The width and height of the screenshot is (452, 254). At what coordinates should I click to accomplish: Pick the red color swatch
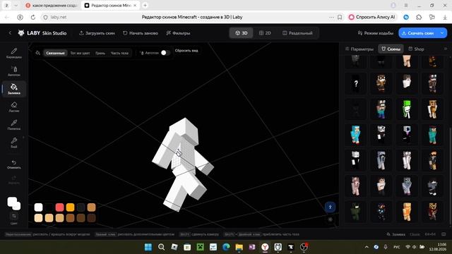59,207
